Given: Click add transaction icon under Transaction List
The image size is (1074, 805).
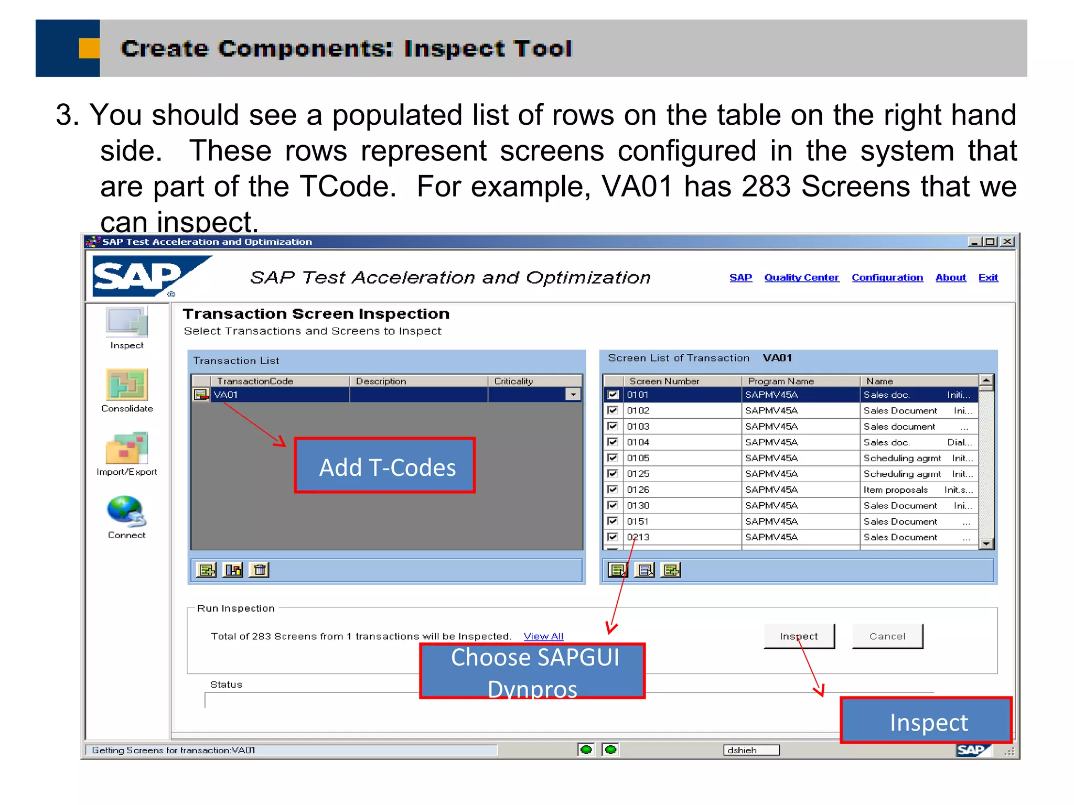Looking at the screenshot, I should pyautogui.click(x=206, y=570).
